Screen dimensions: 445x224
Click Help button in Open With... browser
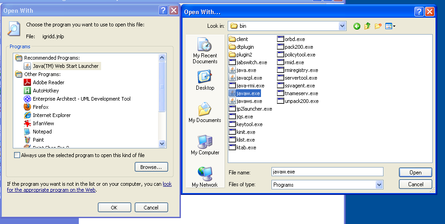tap(419, 12)
